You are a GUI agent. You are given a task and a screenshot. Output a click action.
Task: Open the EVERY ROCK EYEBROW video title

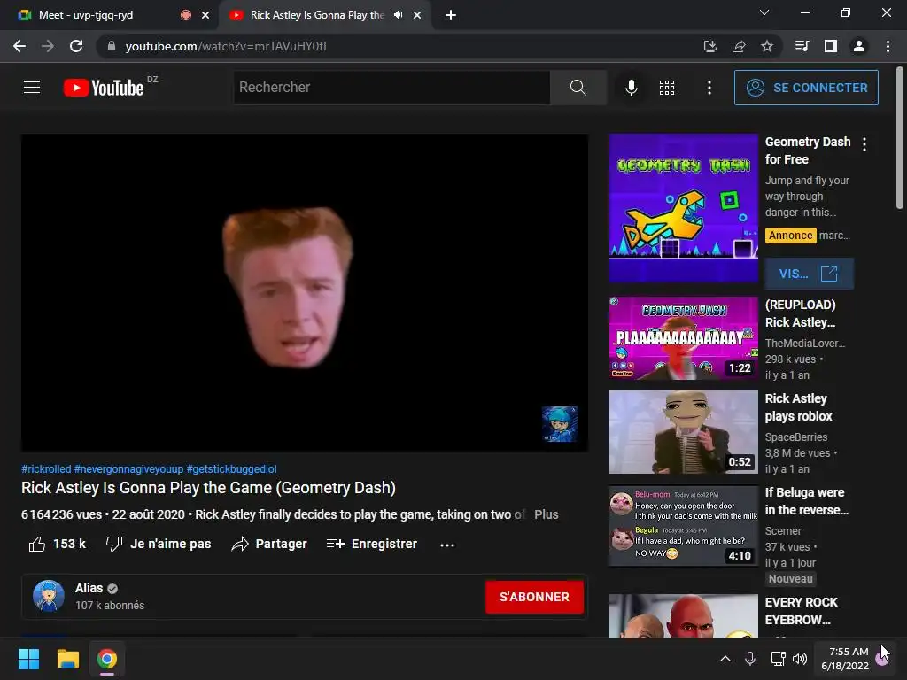click(801, 611)
